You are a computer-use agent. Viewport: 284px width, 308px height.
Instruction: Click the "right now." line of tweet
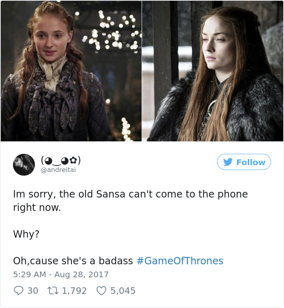pyautogui.click(x=37, y=208)
